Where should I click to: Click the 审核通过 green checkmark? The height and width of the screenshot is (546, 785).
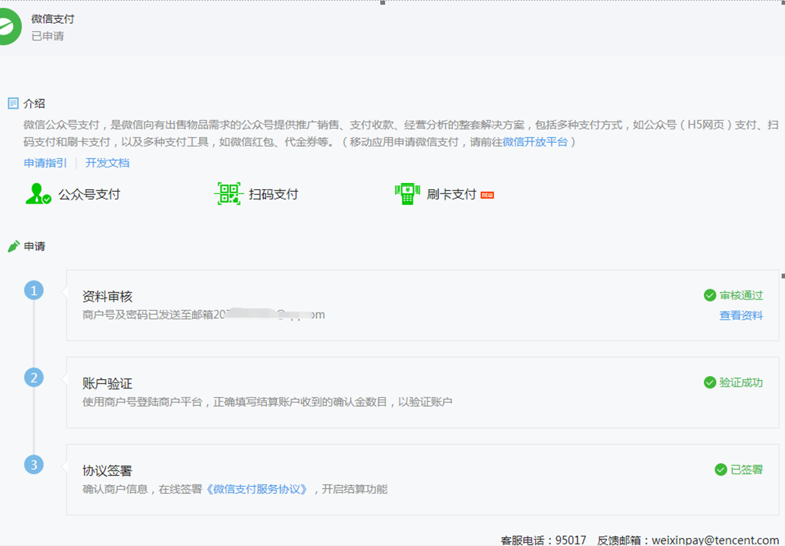coord(709,295)
